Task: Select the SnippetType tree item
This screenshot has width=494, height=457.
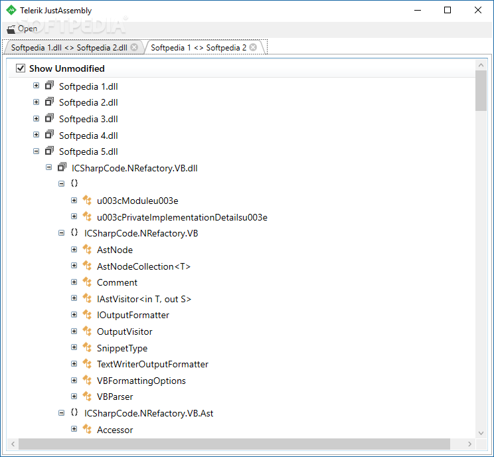Action: (x=122, y=348)
